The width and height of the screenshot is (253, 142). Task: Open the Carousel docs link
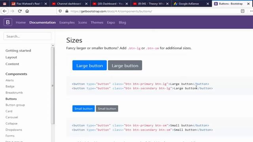(11, 117)
